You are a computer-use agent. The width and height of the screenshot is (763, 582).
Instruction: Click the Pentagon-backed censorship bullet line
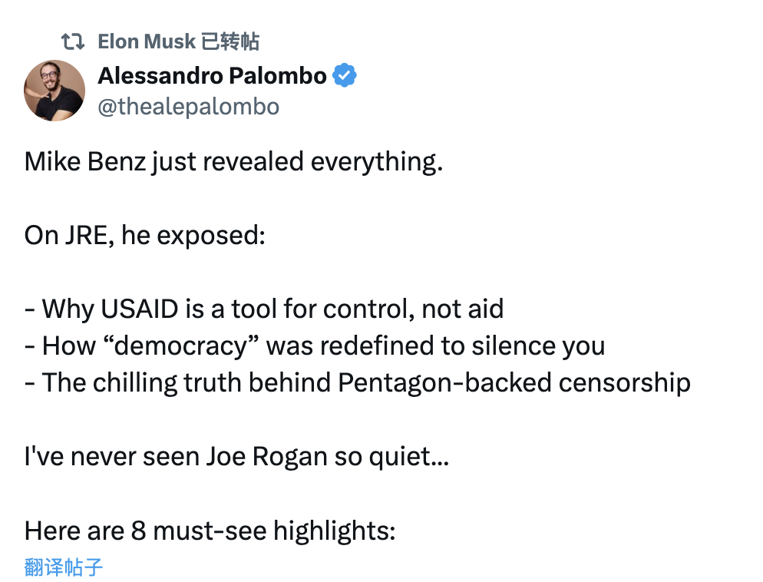click(x=358, y=383)
